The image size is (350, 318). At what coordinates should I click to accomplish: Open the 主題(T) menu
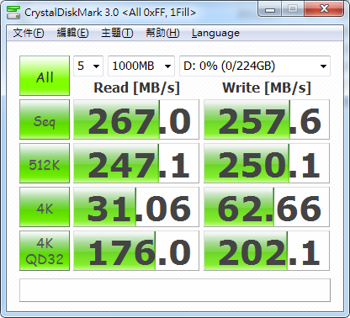pos(117,33)
